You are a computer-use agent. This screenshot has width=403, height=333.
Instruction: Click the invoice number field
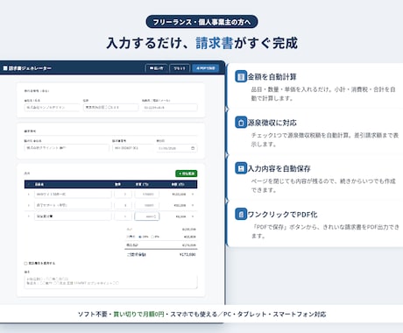point(133,148)
